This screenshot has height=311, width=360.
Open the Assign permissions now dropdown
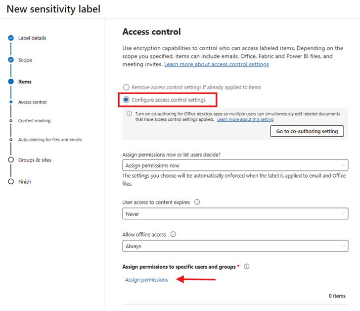[x=235, y=165]
